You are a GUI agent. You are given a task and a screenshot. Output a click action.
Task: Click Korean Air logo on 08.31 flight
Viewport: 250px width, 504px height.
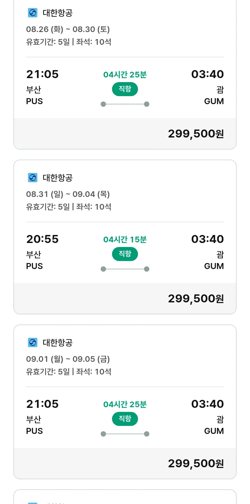coord(33,178)
